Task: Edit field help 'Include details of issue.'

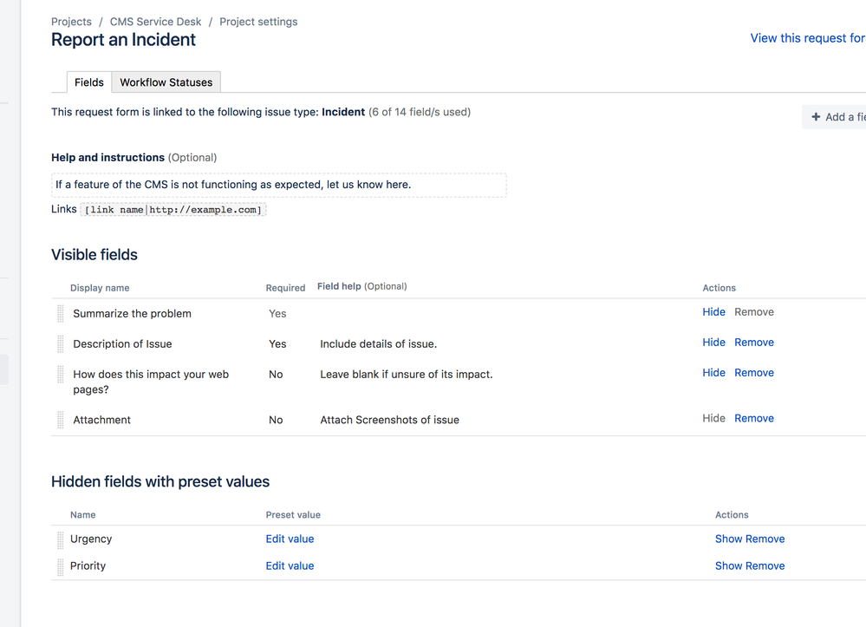Action: 378,344
